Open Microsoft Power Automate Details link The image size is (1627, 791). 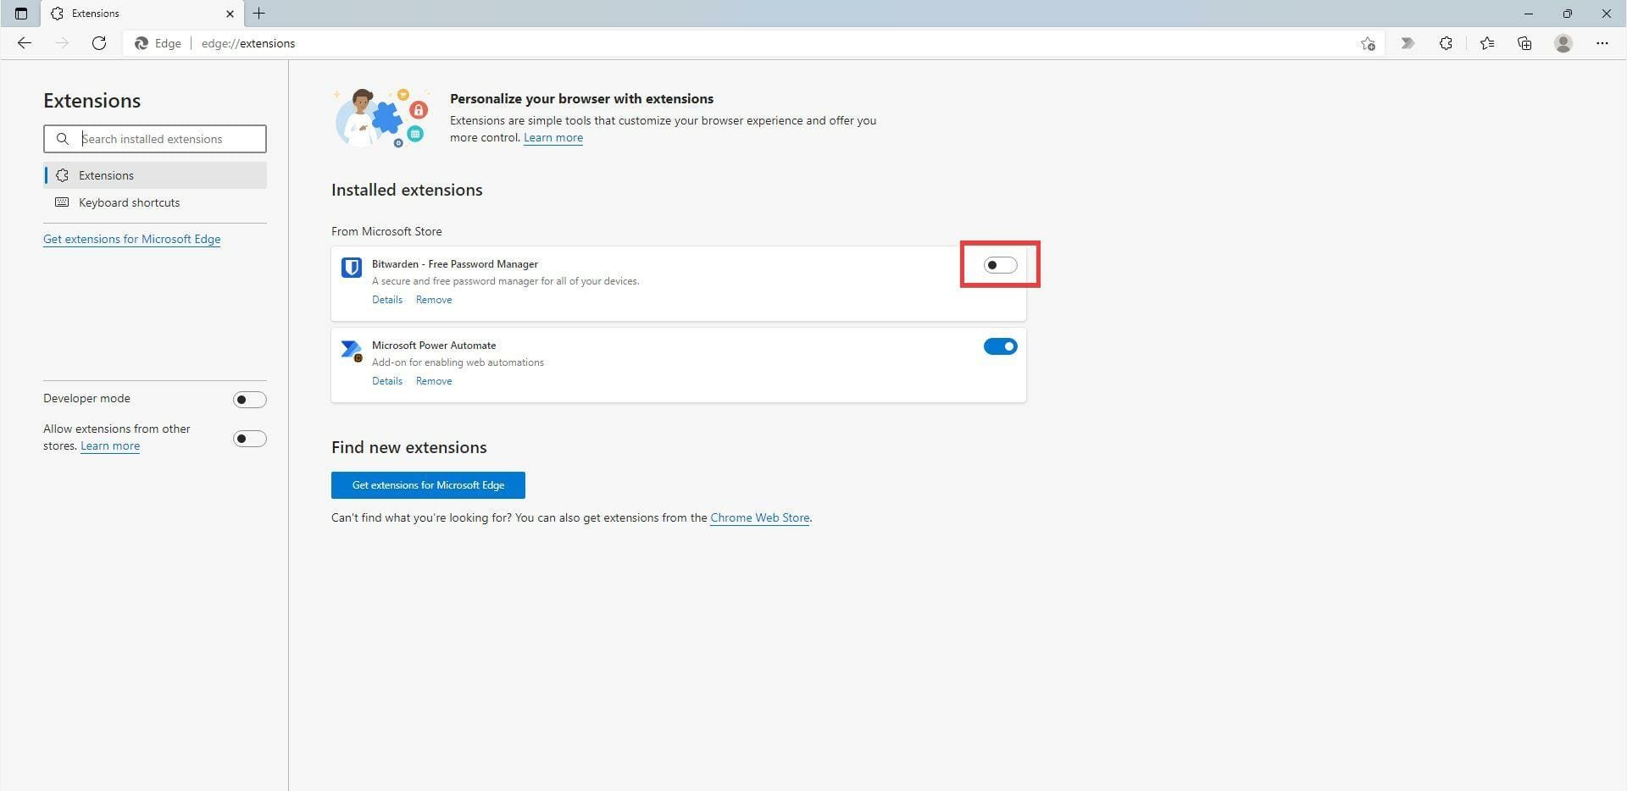(x=387, y=381)
